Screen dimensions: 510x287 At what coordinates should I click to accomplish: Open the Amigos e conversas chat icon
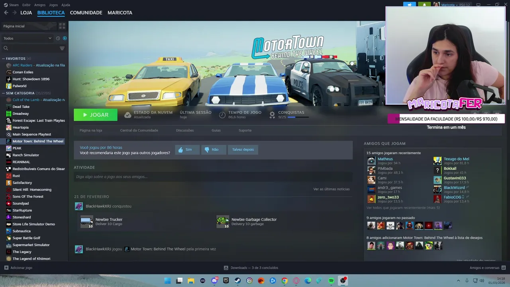click(x=503, y=268)
